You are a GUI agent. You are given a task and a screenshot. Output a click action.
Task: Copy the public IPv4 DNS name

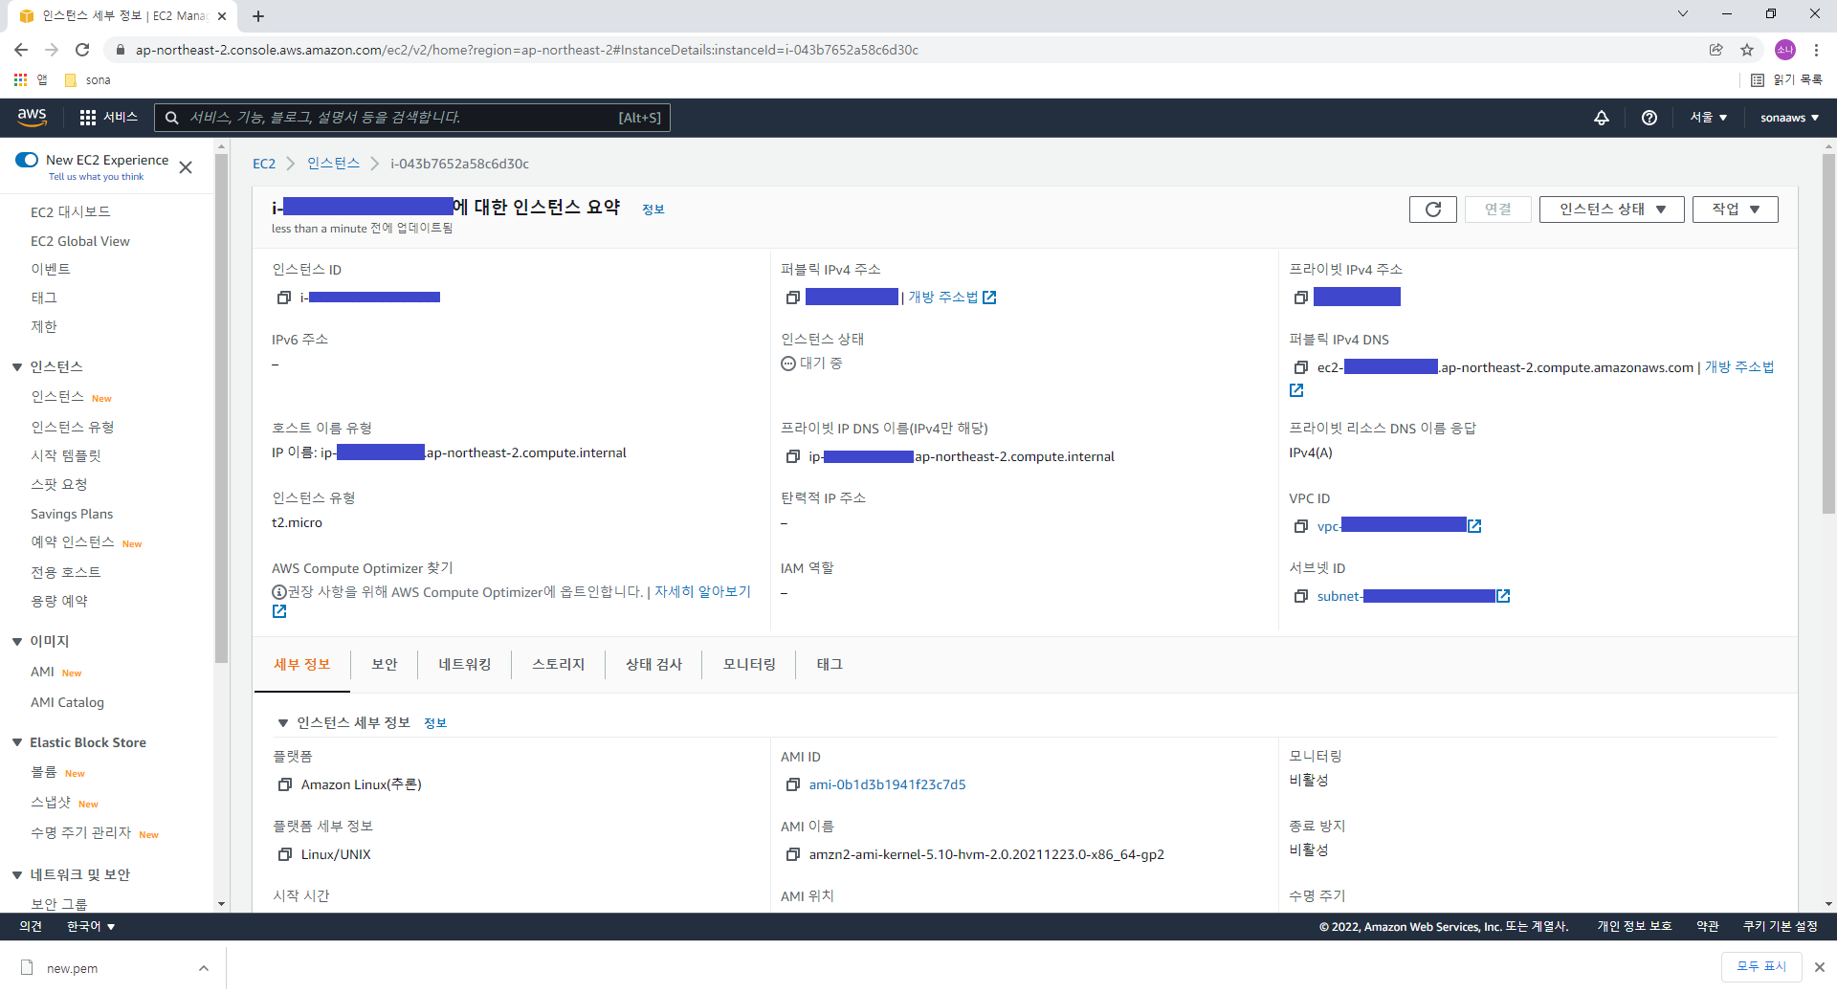pos(1300,367)
